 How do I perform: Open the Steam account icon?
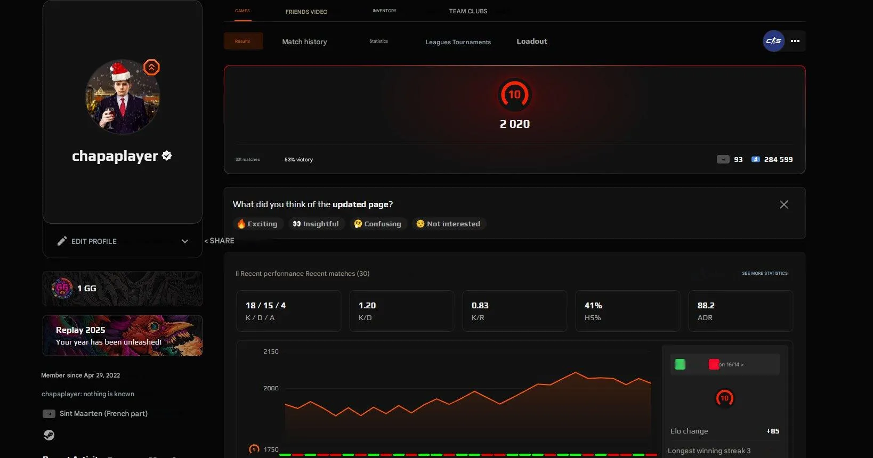pyautogui.click(x=48, y=435)
